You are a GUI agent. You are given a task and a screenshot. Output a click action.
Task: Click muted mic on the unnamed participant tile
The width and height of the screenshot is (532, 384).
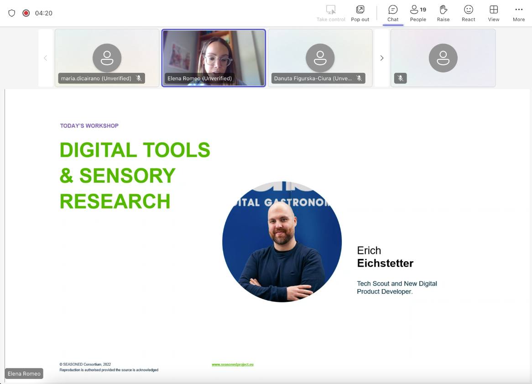click(x=400, y=78)
